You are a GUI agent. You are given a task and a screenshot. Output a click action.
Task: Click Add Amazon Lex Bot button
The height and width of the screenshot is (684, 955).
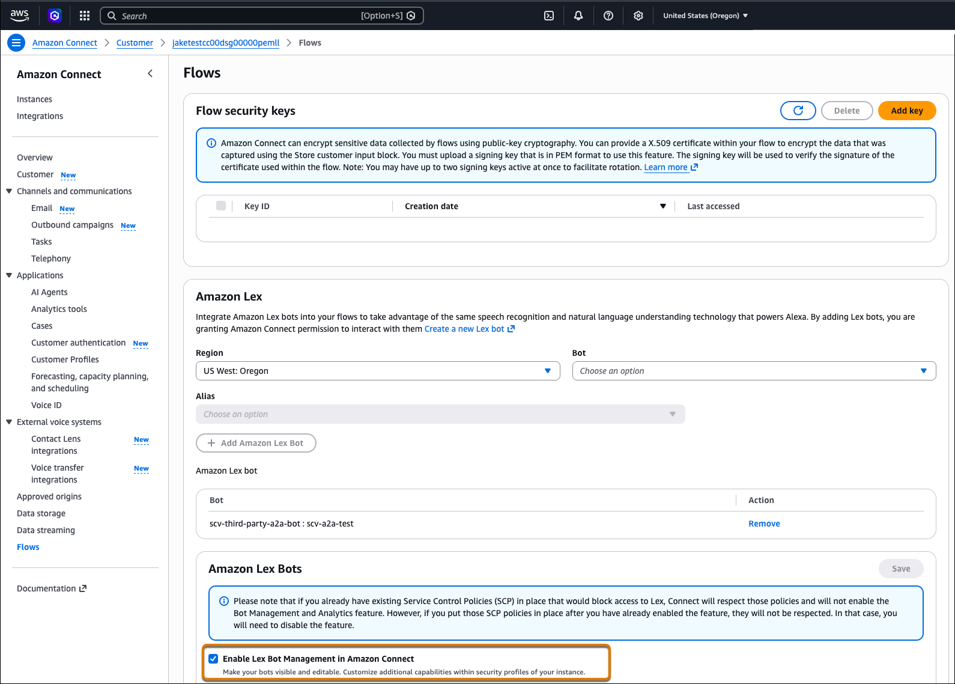256,443
